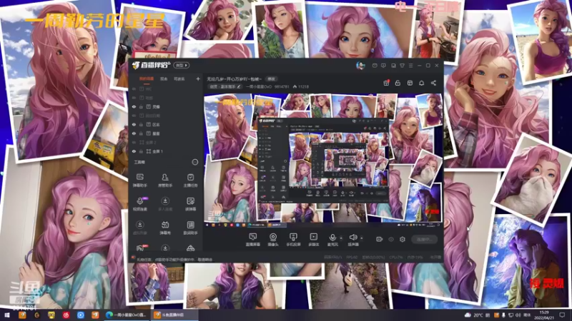Toggle the lock on 星星 source
This screenshot has width=572, height=321.
(141, 133)
